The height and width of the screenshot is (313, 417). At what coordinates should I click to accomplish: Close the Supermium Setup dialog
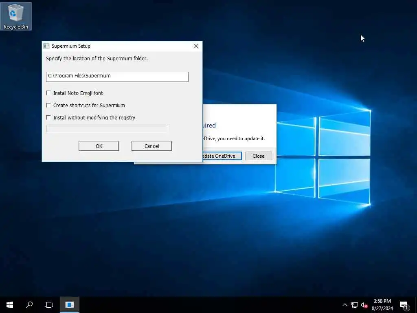click(196, 46)
